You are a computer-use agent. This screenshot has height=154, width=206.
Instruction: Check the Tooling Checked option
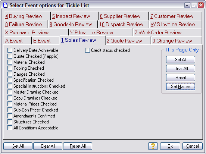click(x=10, y=68)
